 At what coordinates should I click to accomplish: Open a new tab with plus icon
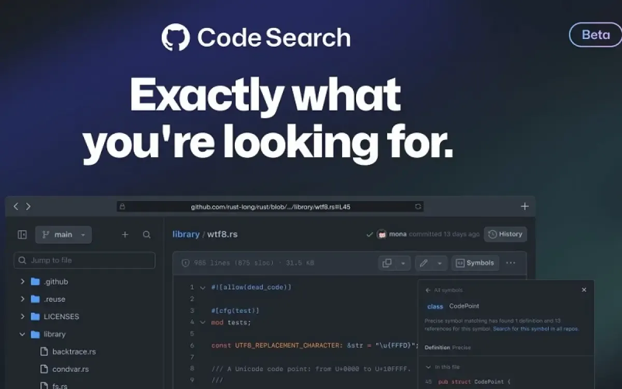(525, 206)
